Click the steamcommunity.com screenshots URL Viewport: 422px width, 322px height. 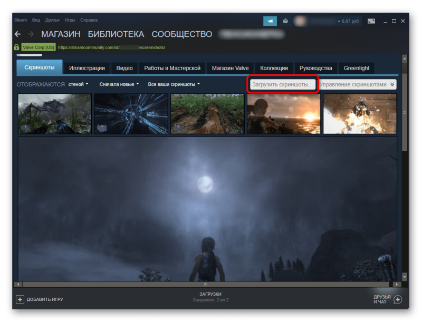pyautogui.click(x=111, y=47)
